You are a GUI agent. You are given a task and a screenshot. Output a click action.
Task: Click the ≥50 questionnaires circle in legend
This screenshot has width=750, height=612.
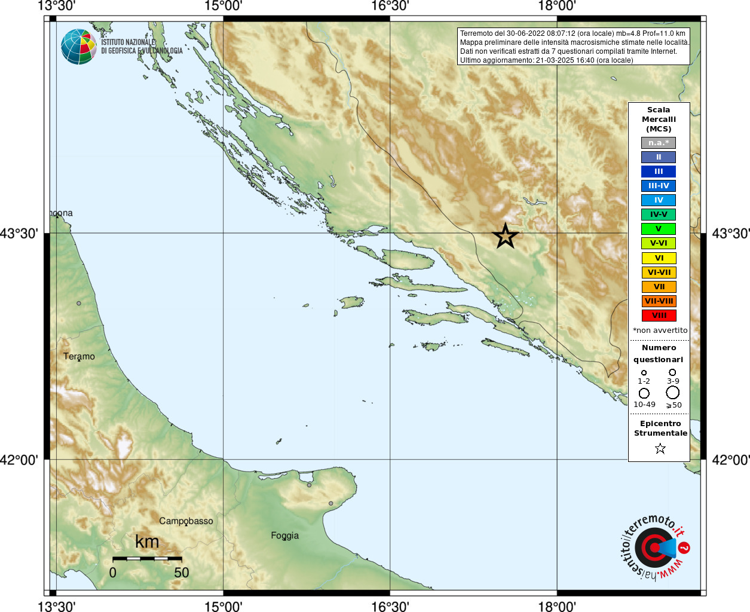pos(673,393)
